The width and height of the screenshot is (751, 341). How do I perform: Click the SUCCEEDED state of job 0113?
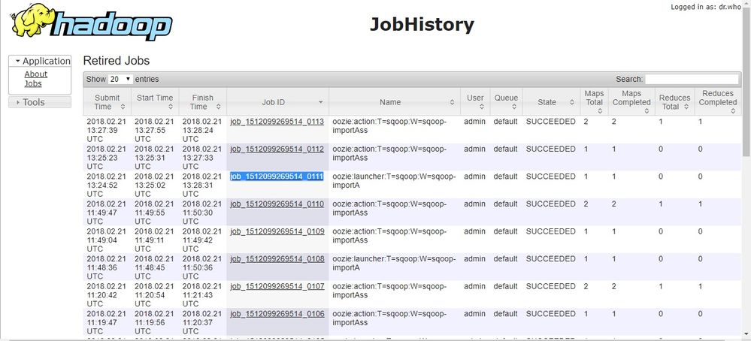coord(551,122)
